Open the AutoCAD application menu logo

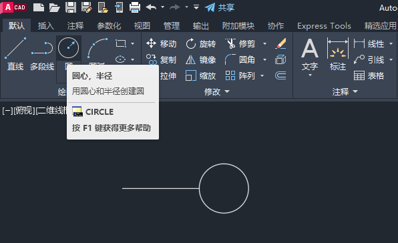pyautogui.click(x=14, y=7)
